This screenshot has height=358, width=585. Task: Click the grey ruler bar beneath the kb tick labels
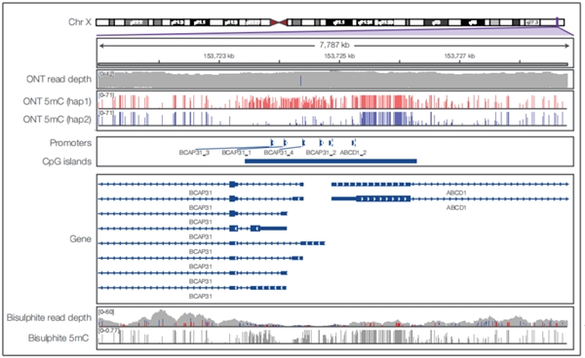332,64
